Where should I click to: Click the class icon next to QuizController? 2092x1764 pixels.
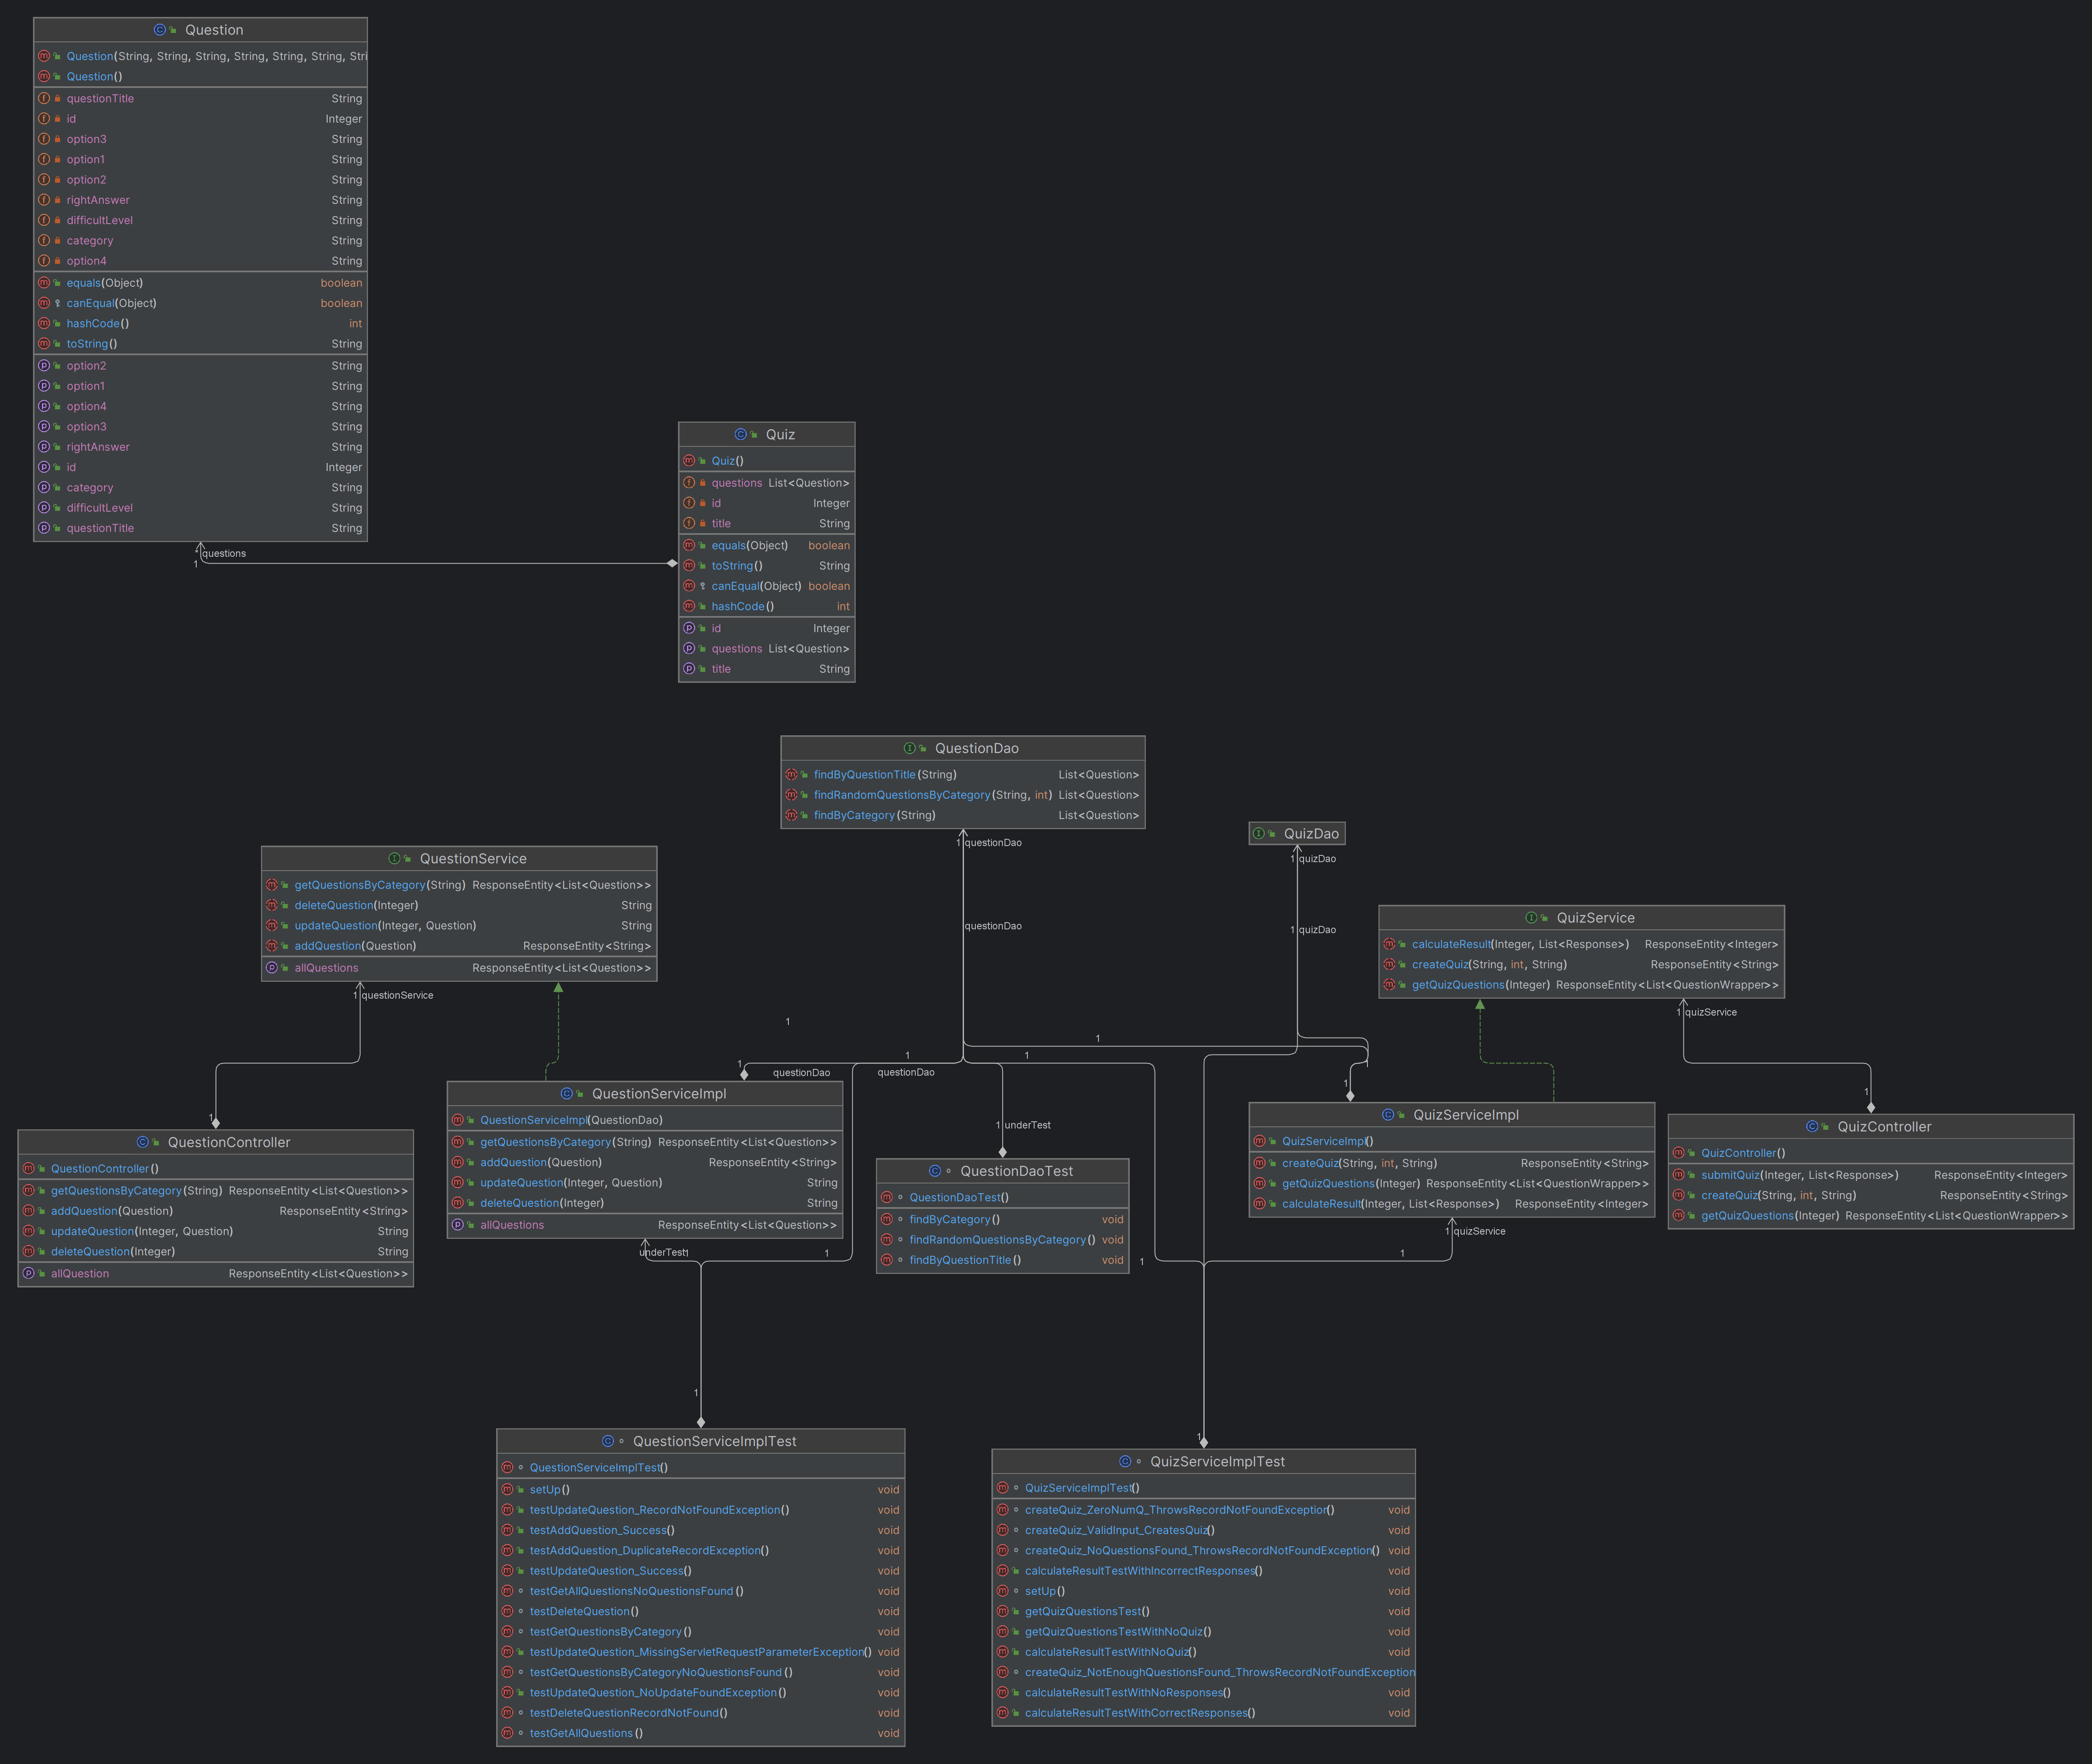tap(1812, 1126)
